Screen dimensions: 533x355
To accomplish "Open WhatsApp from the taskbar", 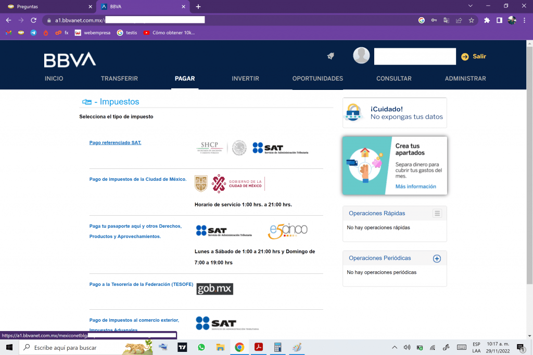I will [x=201, y=347].
